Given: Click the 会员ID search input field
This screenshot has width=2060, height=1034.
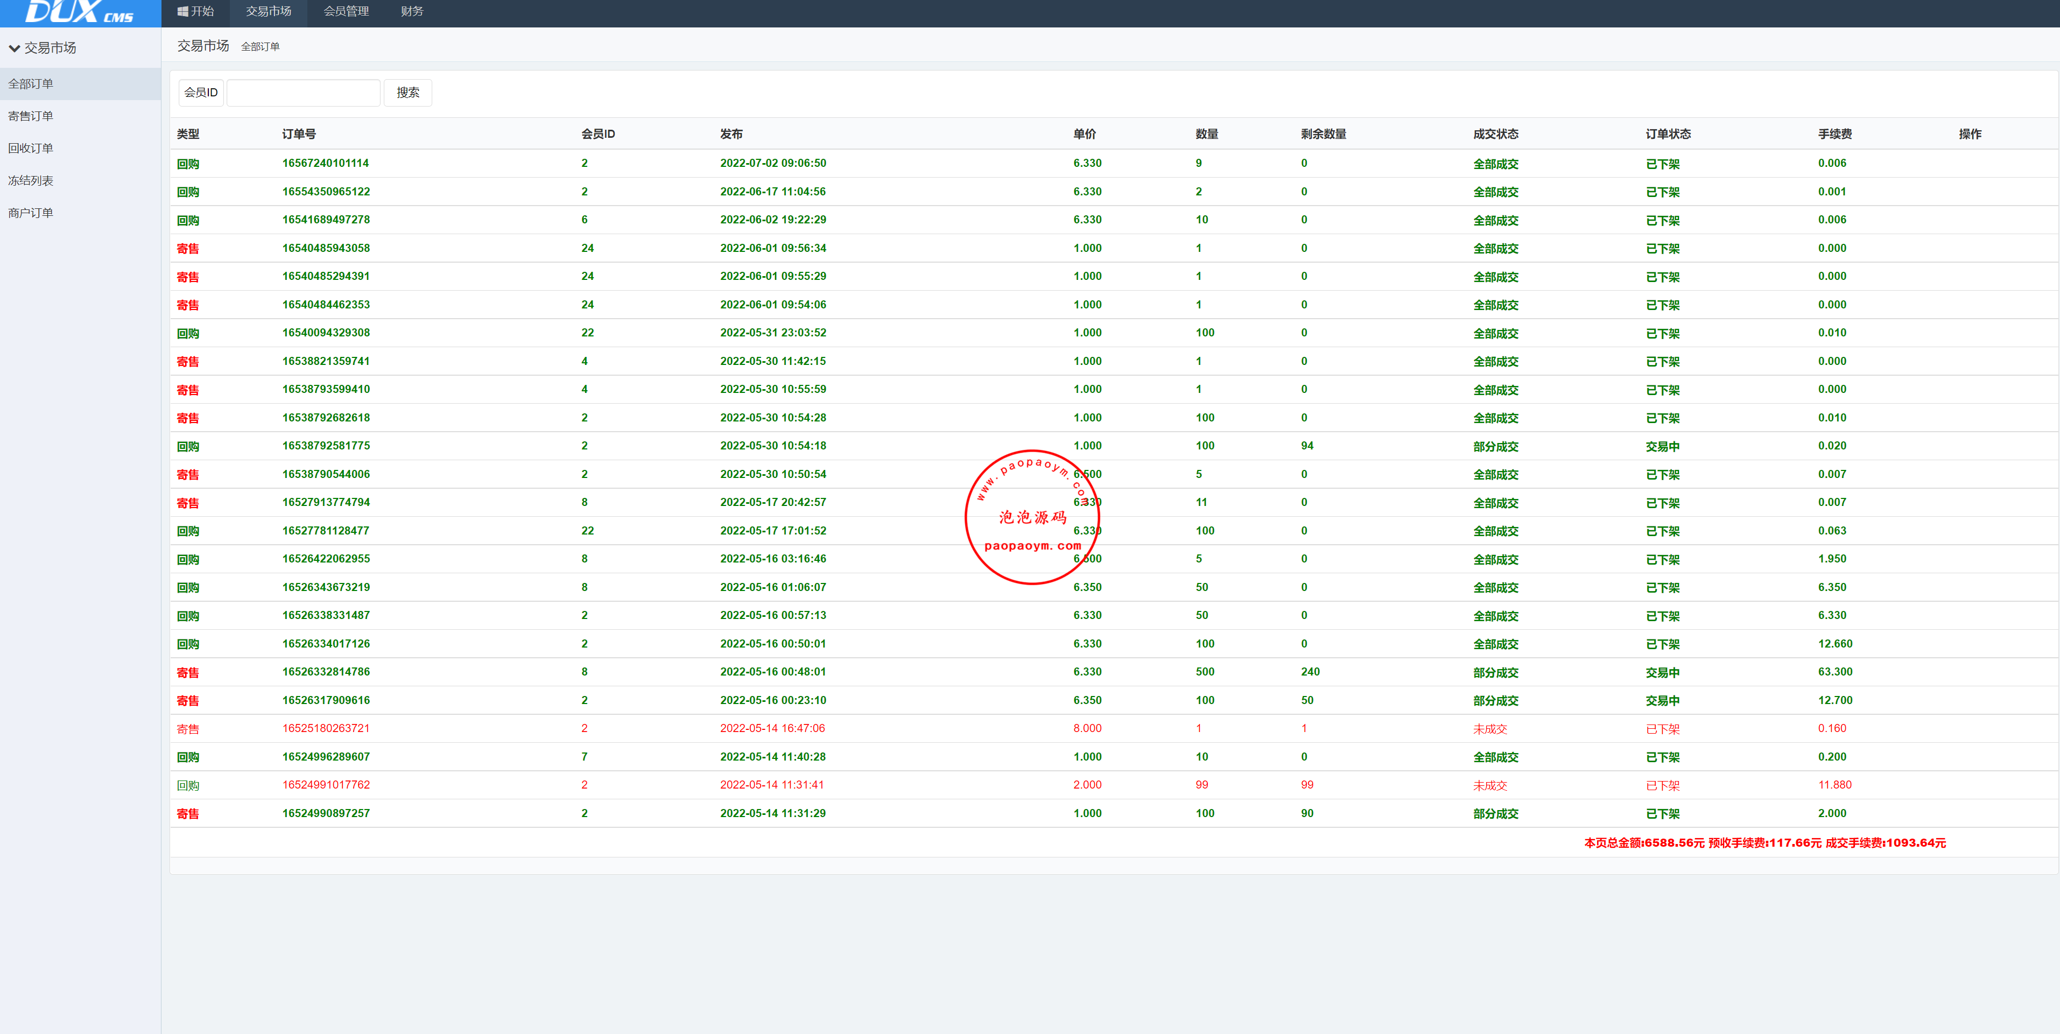Looking at the screenshot, I should [303, 93].
